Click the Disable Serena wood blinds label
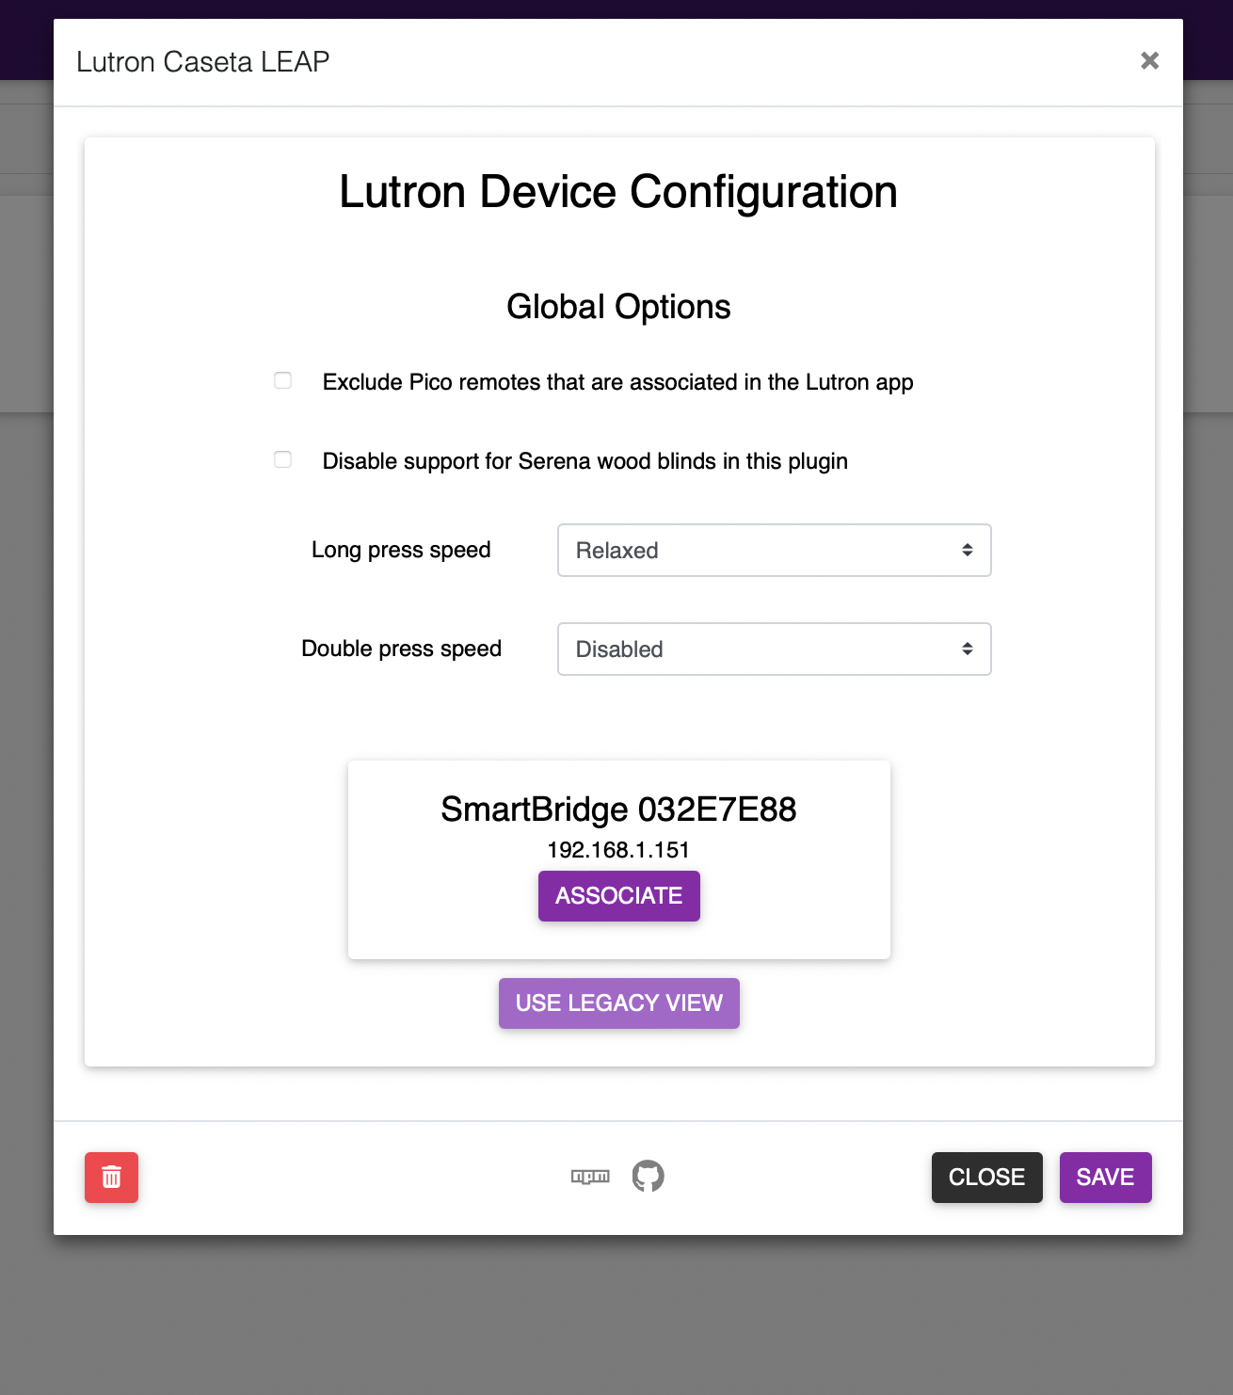The image size is (1233, 1395). click(x=584, y=461)
